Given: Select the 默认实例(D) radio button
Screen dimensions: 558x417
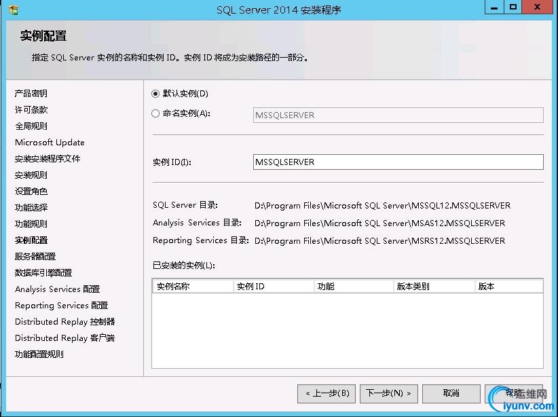Looking at the screenshot, I should 155,94.
